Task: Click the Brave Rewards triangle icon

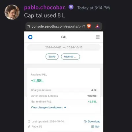Action: pyautogui.click(x=97, y=26)
